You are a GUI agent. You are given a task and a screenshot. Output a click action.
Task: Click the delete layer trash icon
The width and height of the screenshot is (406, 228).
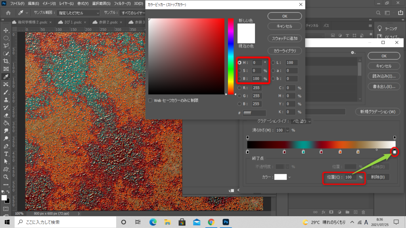pyautogui.click(x=363, y=212)
